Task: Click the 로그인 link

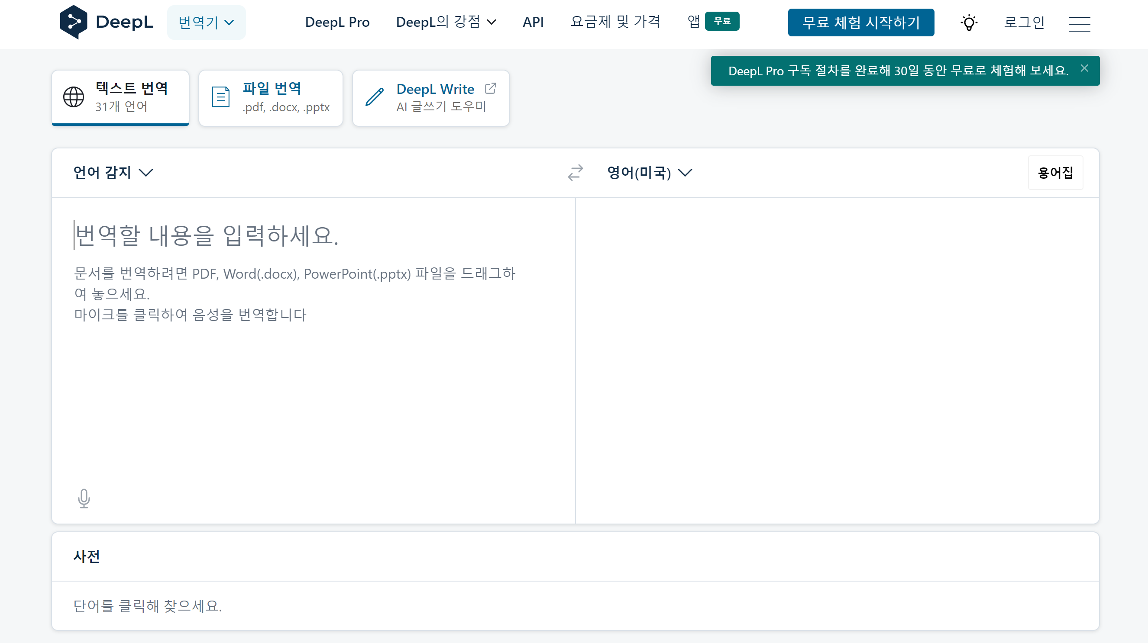Action: (1024, 22)
